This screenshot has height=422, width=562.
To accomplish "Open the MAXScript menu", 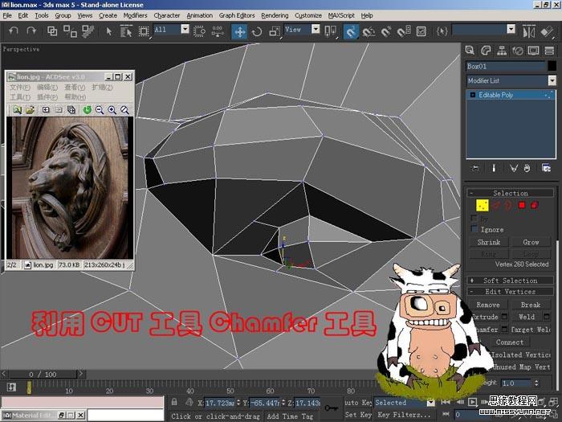I will coord(341,15).
